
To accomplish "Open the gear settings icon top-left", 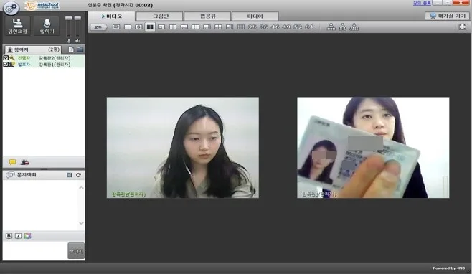I will click(11, 8).
